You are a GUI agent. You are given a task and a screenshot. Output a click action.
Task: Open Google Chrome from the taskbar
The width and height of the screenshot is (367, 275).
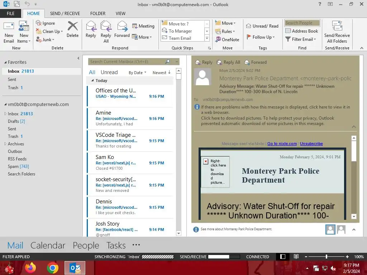click(x=52, y=268)
